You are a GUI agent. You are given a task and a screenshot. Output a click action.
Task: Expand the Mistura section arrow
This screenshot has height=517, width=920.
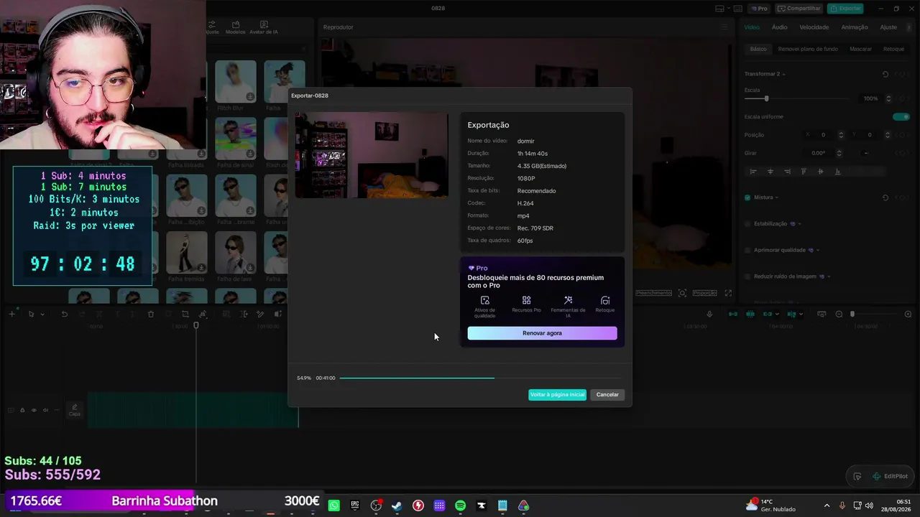click(777, 197)
